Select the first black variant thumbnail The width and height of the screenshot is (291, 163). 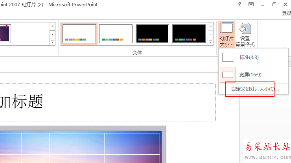(x=152, y=34)
